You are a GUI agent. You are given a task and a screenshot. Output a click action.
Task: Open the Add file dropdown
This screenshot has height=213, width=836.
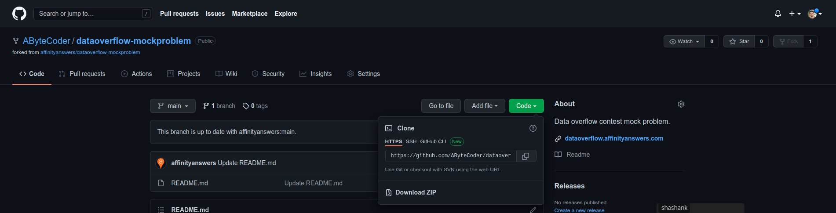tap(485, 106)
